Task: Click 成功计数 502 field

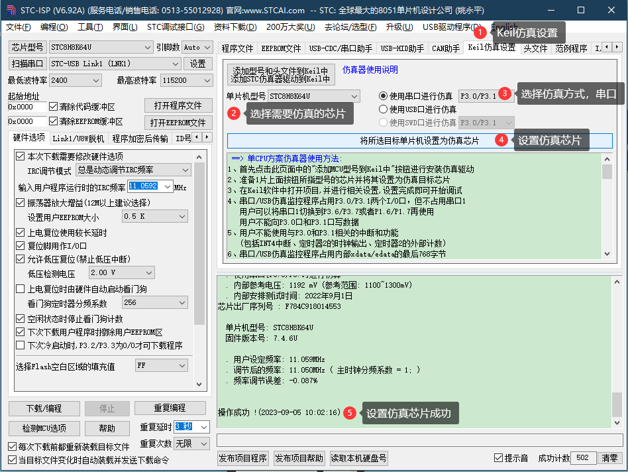Action: [x=583, y=458]
